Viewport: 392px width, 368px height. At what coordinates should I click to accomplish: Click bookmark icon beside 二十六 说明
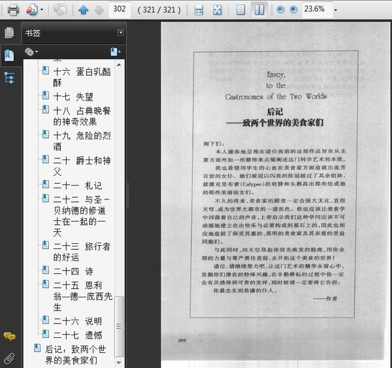click(46, 320)
